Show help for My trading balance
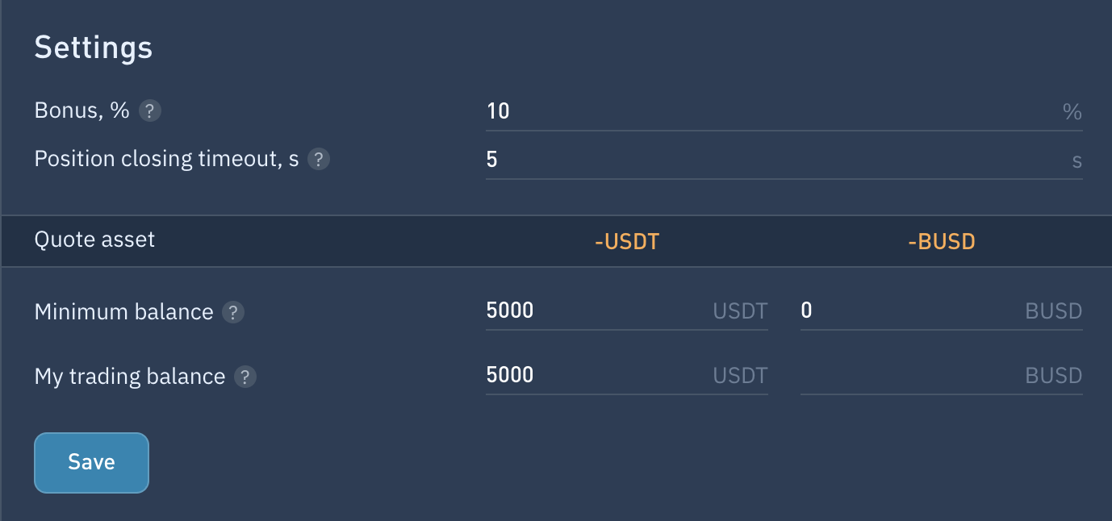1112x521 pixels. coord(245,377)
